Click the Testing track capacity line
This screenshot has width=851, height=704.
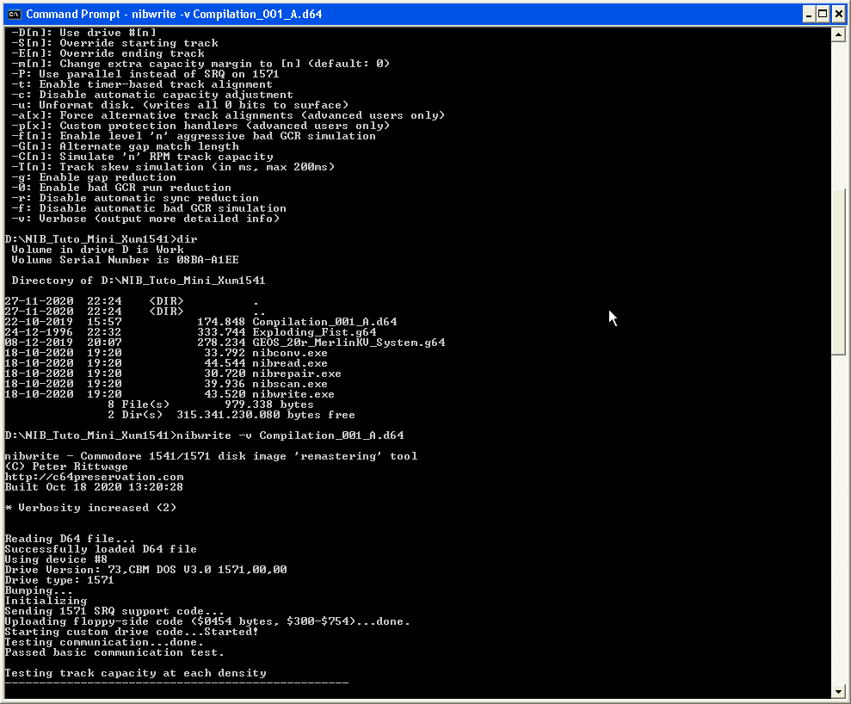(x=136, y=674)
